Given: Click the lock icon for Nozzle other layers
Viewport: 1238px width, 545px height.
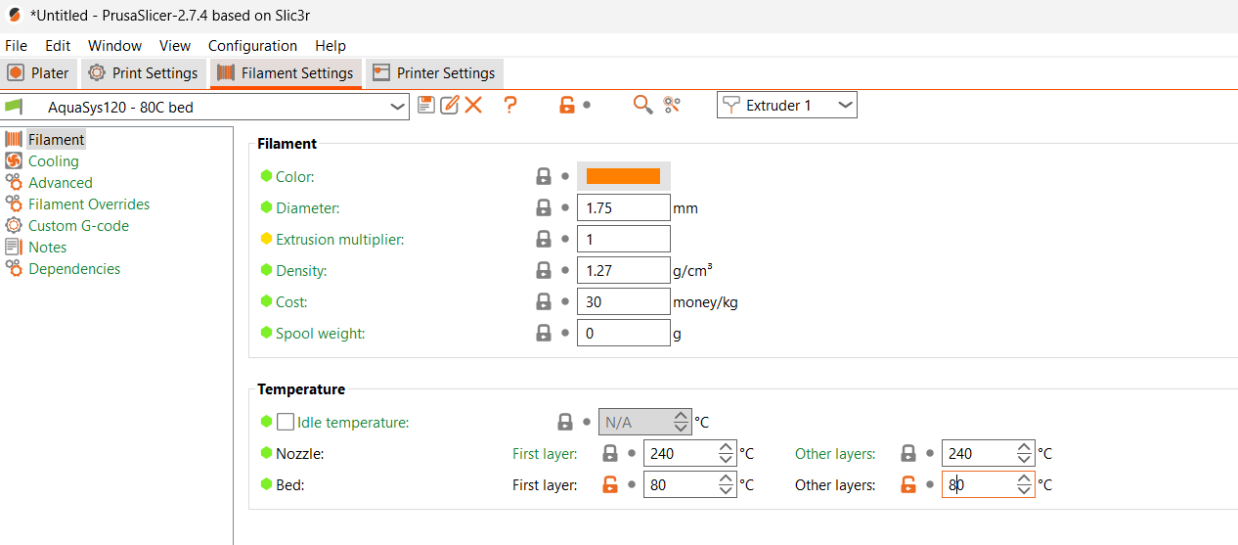Looking at the screenshot, I should 908,453.
